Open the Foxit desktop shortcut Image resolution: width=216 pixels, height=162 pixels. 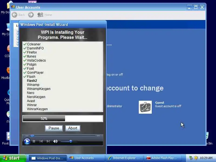pyautogui.click(x=5, y=138)
